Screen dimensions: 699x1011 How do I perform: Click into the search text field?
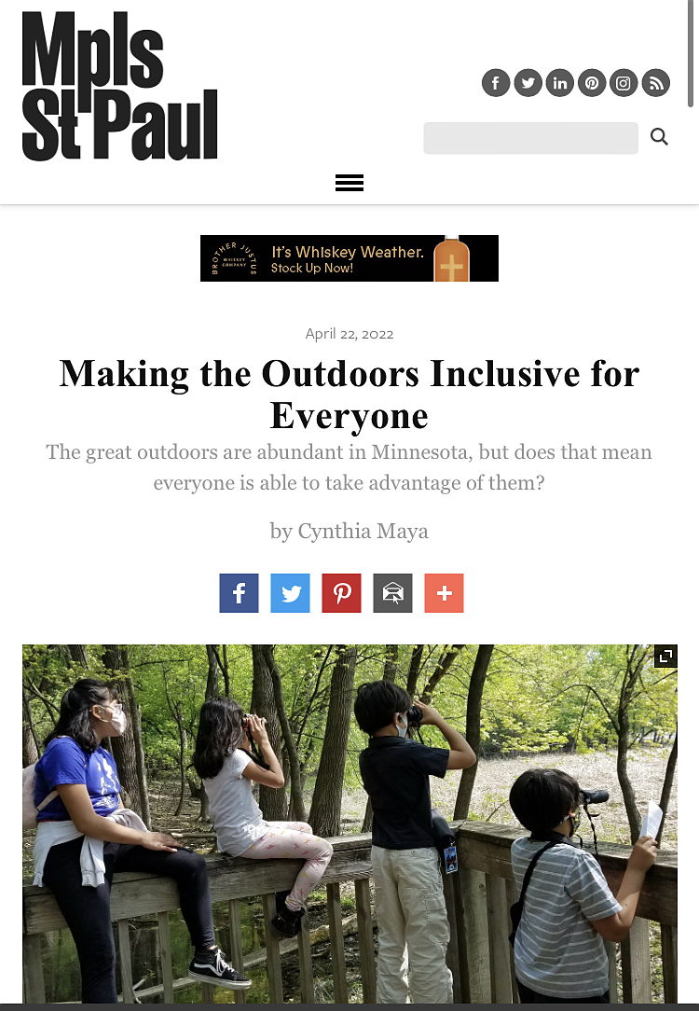point(531,138)
